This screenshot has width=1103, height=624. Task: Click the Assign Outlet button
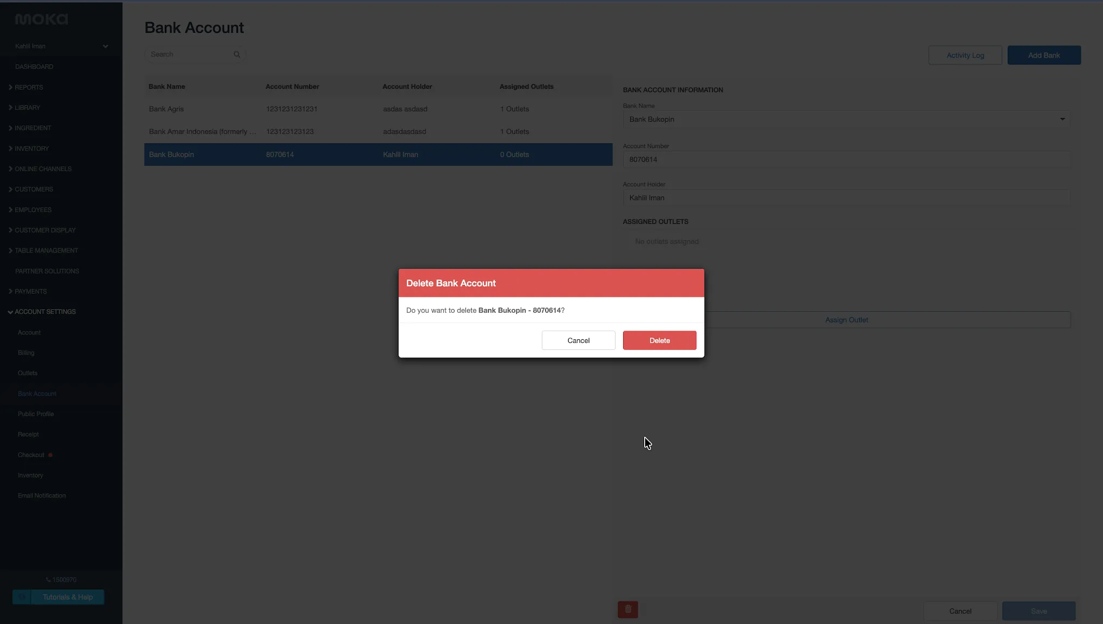point(847,320)
